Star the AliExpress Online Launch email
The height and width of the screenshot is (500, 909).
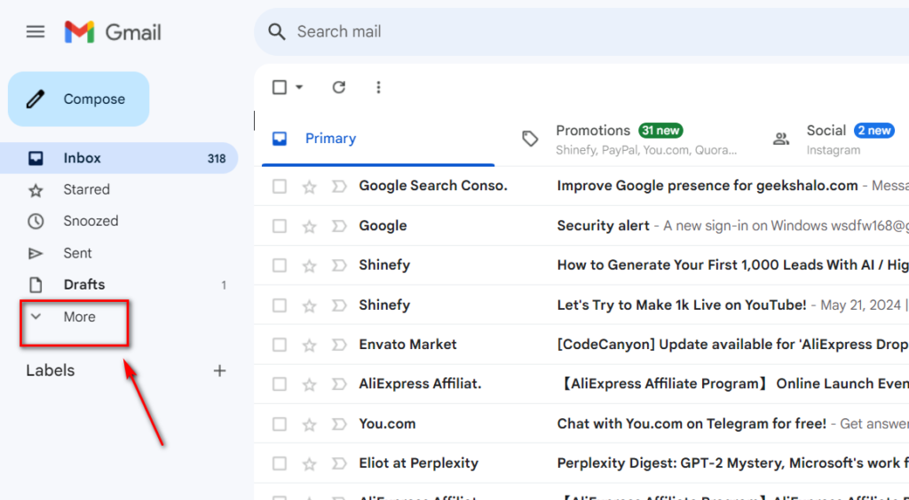click(x=310, y=384)
